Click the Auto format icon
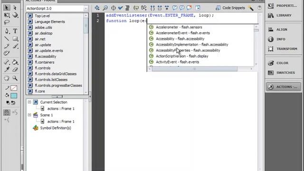 pos(127,8)
